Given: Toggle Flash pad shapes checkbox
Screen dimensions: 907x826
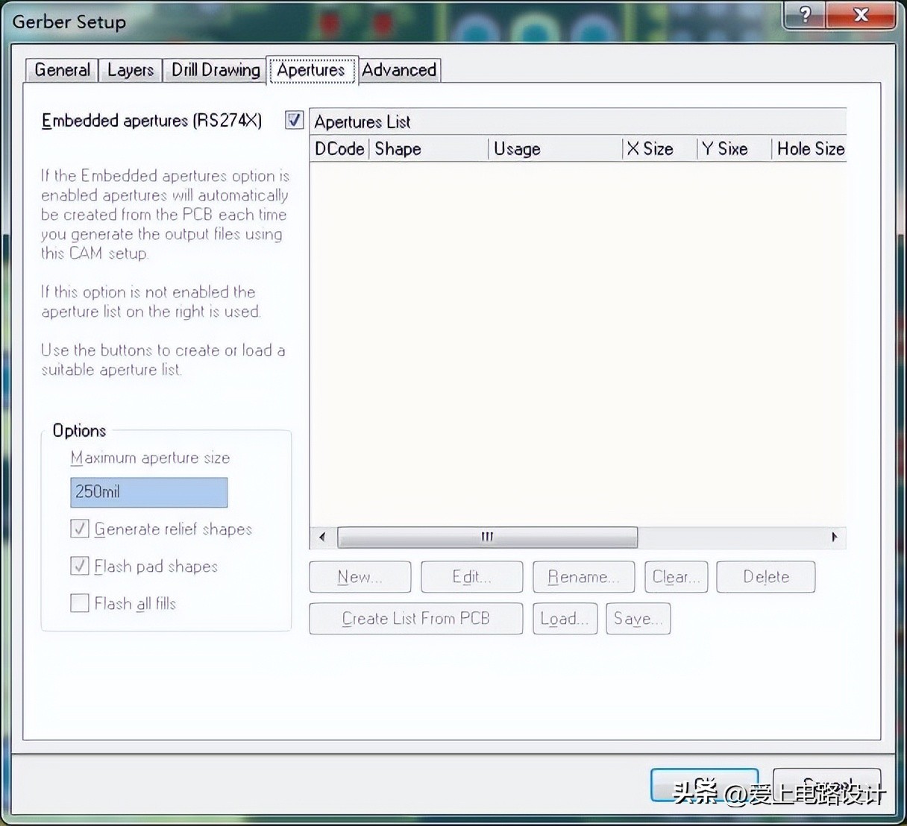Looking at the screenshot, I should tap(79, 567).
